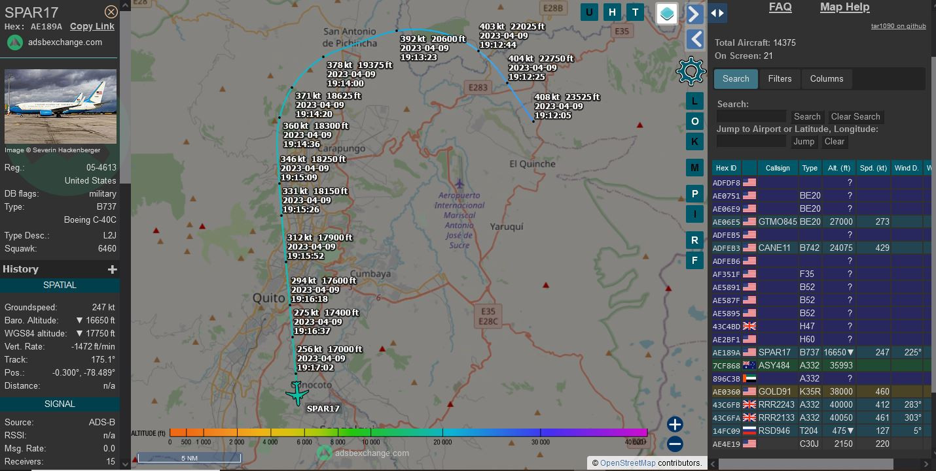The height and width of the screenshot is (471, 936).
Task: Toggle the L labels map button
Action: coord(694,101)
